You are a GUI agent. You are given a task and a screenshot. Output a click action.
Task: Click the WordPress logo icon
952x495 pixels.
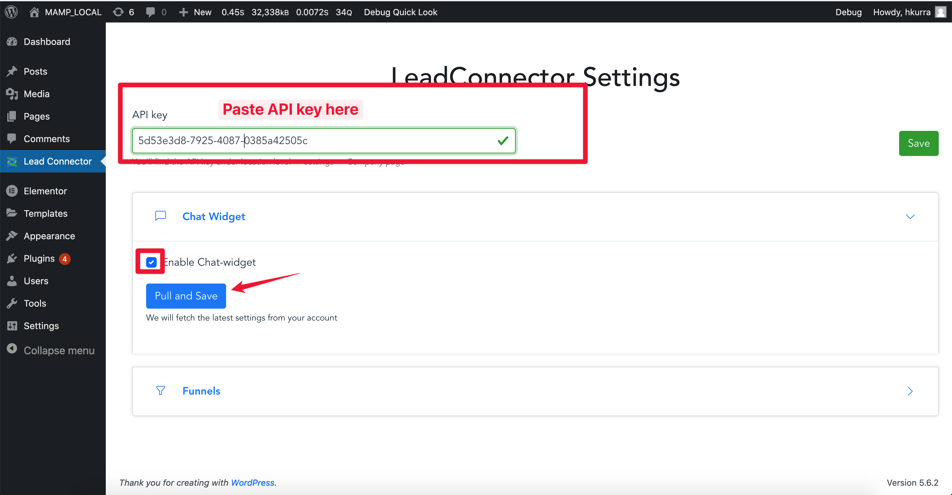[12, 12]
